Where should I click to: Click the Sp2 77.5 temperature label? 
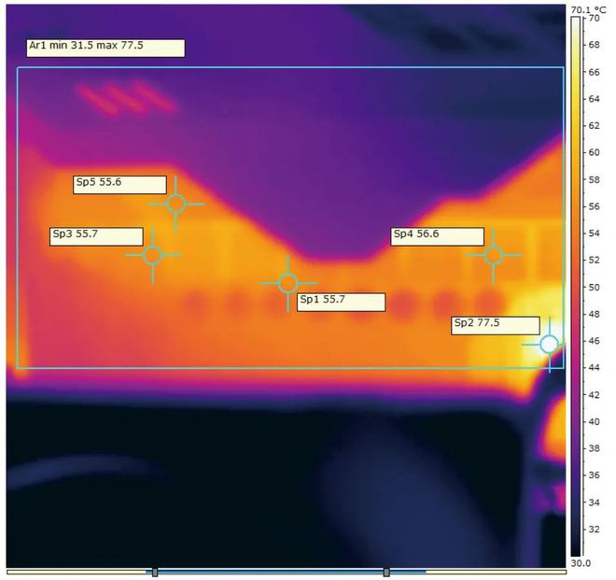[x=496, y=326]
